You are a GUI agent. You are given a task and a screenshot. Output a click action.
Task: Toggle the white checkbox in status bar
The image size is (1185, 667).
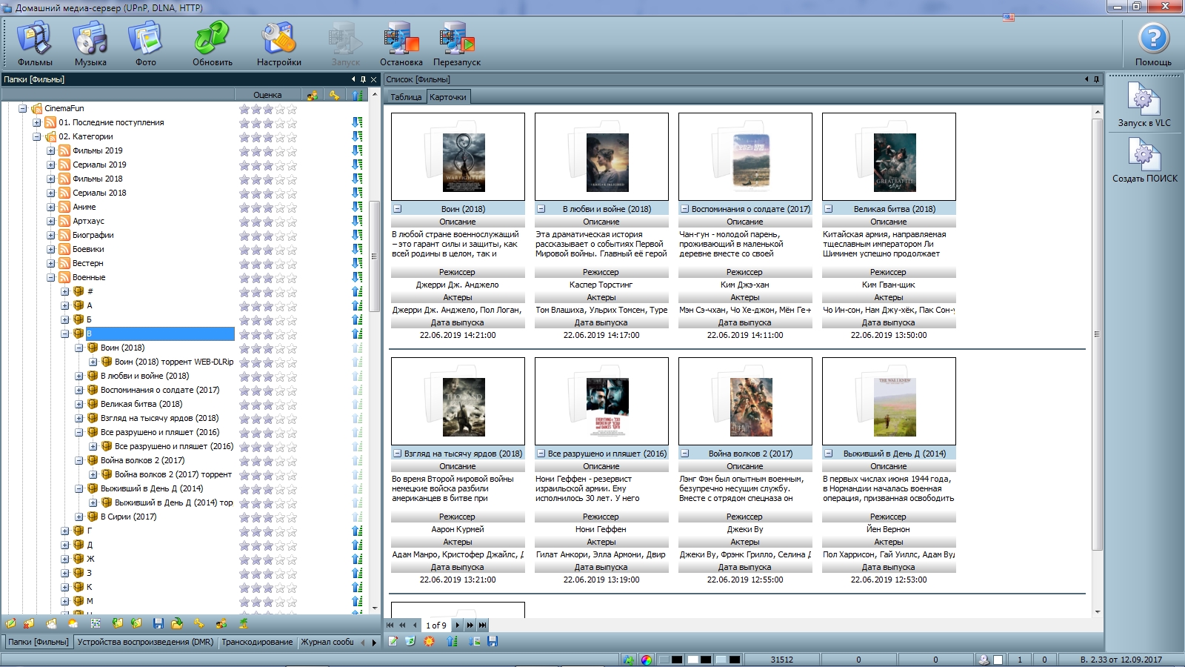[998, 660]
